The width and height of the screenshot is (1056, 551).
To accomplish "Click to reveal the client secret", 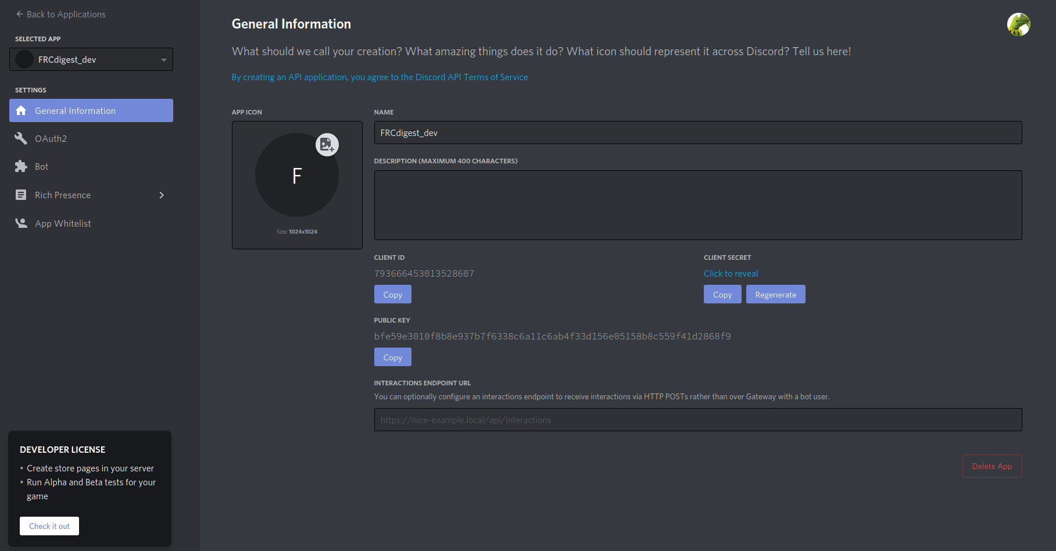I will (x=731, y=273).
